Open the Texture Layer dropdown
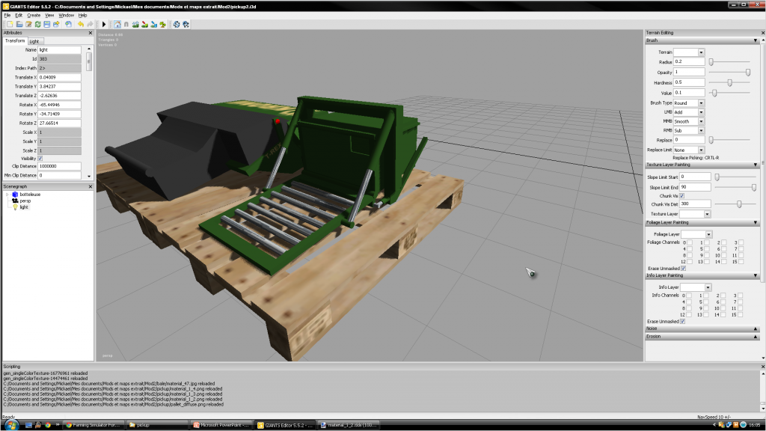 (x=707, y=214)
